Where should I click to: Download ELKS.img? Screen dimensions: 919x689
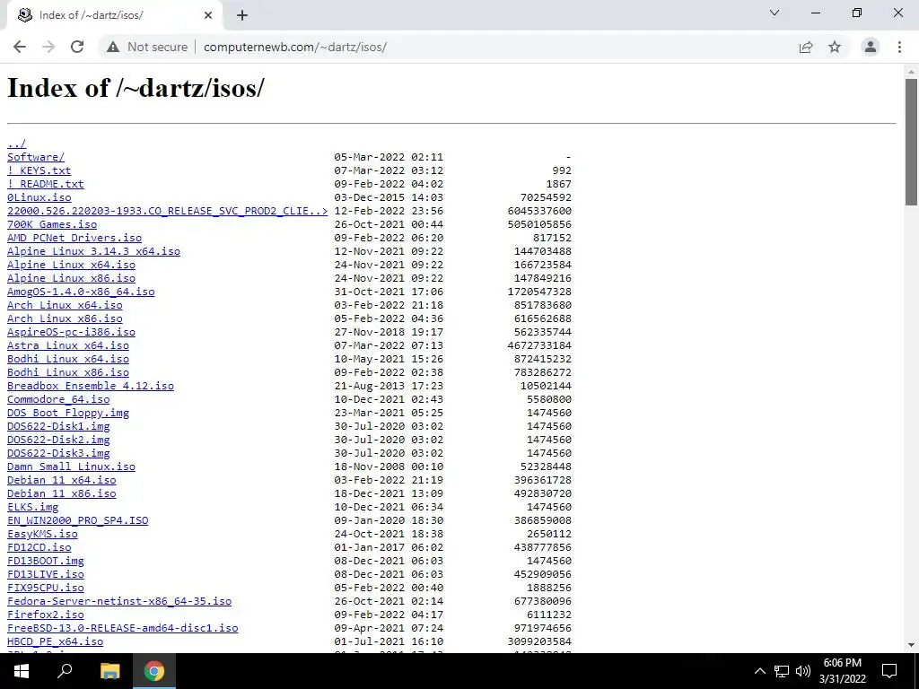(32, 508)
